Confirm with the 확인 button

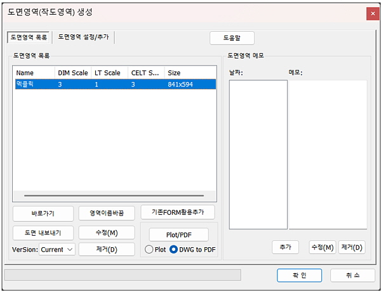coord(299,276)
